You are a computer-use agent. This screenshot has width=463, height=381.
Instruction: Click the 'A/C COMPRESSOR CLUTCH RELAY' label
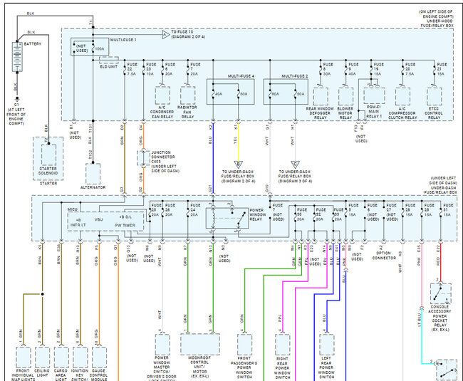click(x=402, y=113)
